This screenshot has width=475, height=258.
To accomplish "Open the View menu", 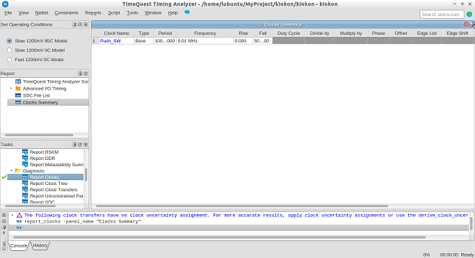I will 24,13.
